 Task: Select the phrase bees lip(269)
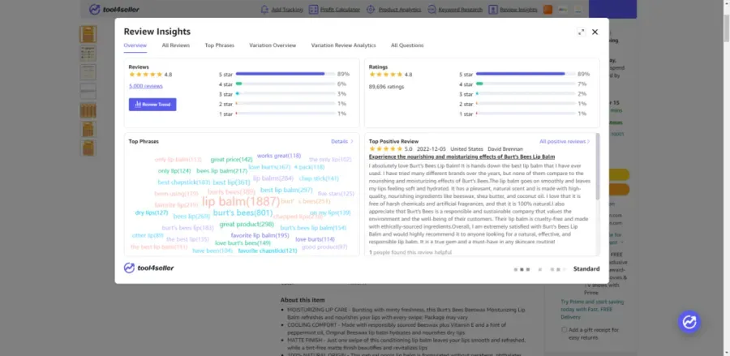click(x=191, y=217)
